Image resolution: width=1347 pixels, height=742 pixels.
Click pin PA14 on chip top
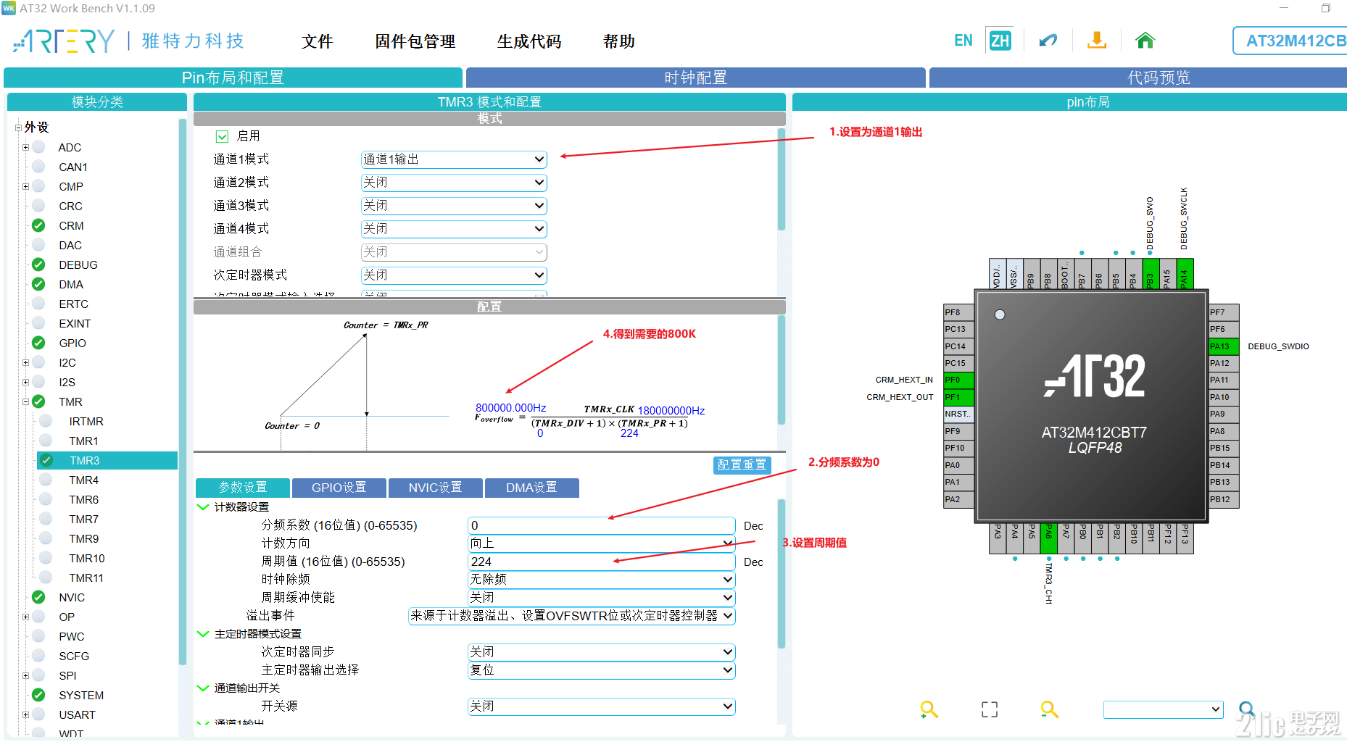[x=1185, y=274]
